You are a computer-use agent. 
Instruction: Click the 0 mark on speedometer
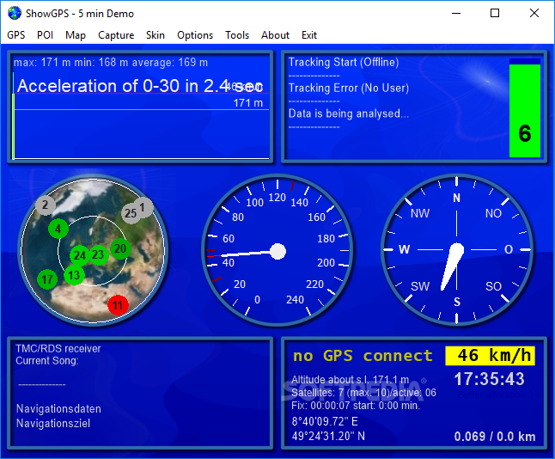(x=258, y=300)
